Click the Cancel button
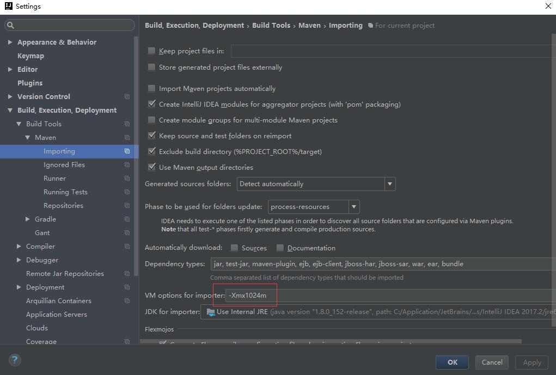 click(x=492, y=362)
